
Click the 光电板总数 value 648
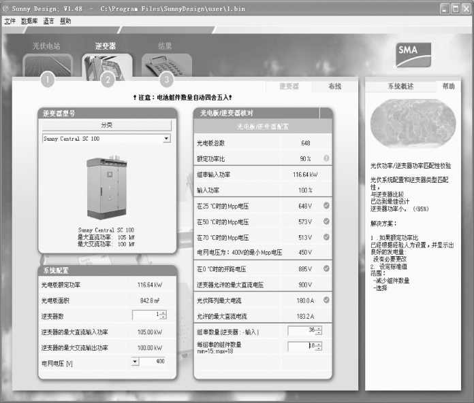(306, 143)
